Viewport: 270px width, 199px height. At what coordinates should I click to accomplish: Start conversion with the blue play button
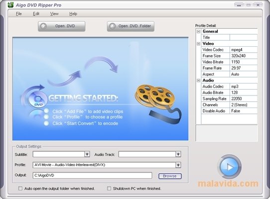pos(230,167)
